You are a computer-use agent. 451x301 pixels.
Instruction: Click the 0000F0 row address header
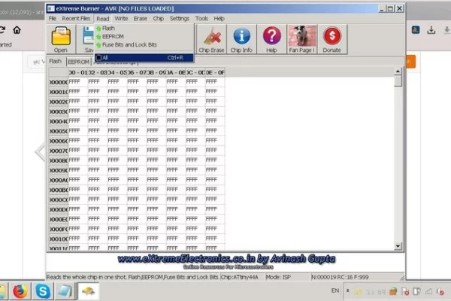[59, 230]
